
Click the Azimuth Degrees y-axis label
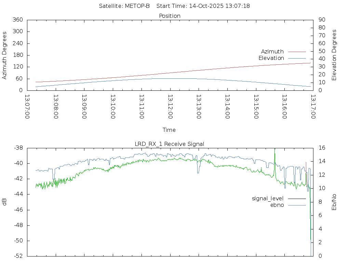4,55
